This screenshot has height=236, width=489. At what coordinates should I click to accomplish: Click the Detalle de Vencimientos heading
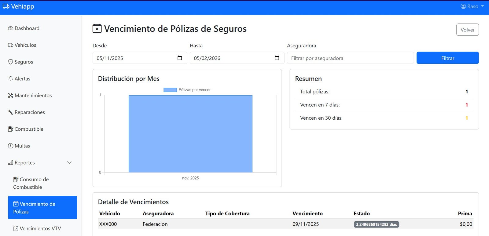pos(133,202)
